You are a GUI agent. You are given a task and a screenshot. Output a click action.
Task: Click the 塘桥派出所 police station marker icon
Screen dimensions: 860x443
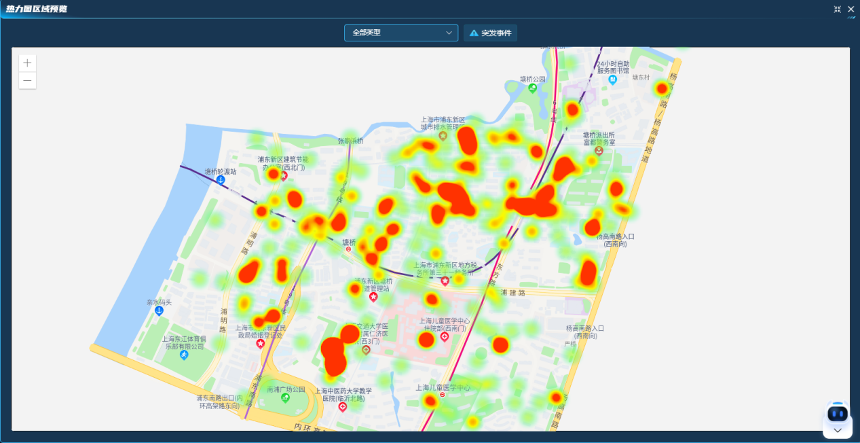click(597, 151)
